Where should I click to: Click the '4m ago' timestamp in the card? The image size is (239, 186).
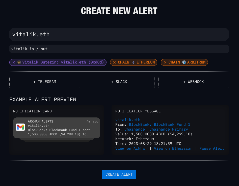[x=92, y=121]
